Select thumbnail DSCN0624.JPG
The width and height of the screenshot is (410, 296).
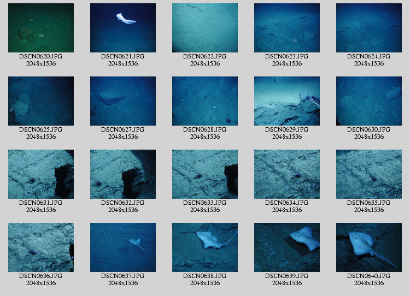click(369, 28)
